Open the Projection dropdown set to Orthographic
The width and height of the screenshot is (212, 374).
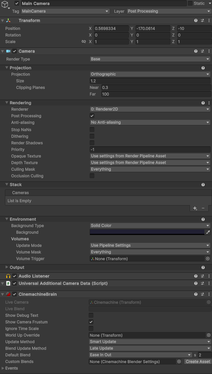pyautogui.click(x=150, y=74)
